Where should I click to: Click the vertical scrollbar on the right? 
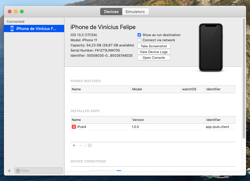pyautogui.click(x=244, y=79)
